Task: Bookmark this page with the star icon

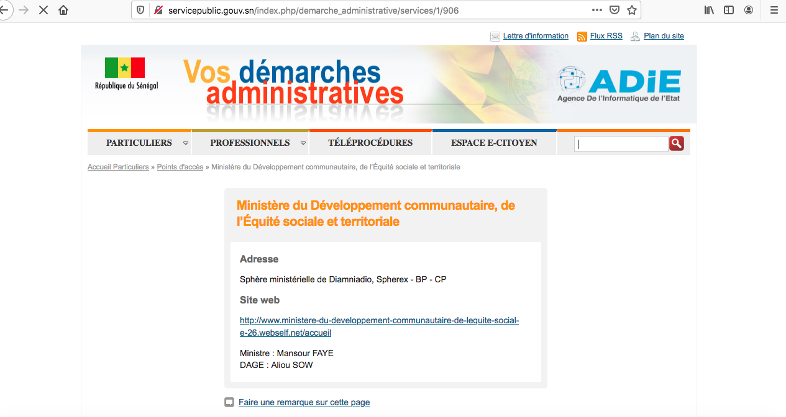Action: pos(632,10)
